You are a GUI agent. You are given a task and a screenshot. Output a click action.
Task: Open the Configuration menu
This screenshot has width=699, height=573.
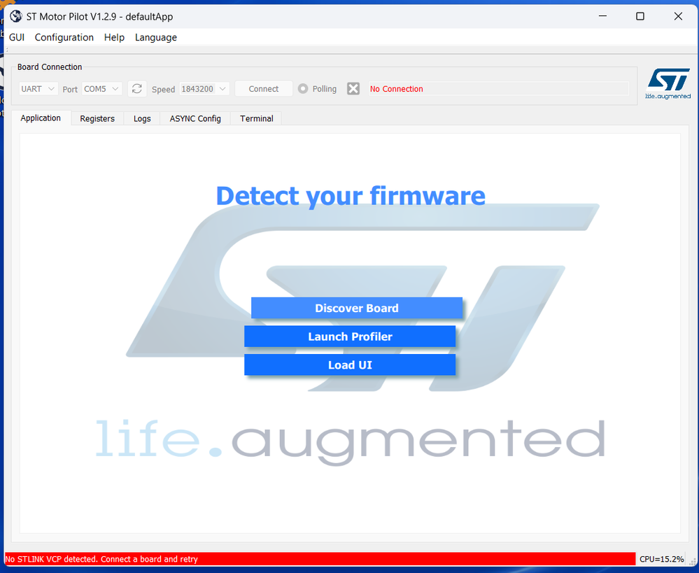[64, 38]
